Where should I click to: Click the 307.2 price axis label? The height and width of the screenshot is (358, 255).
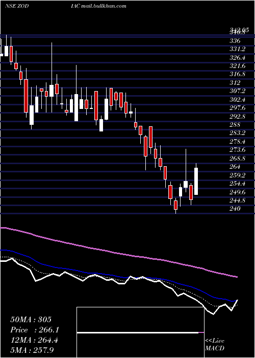238,92
